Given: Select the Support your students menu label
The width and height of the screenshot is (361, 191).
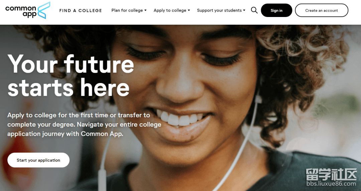Looking at the screenshot, I should click(x=219, y=10).
